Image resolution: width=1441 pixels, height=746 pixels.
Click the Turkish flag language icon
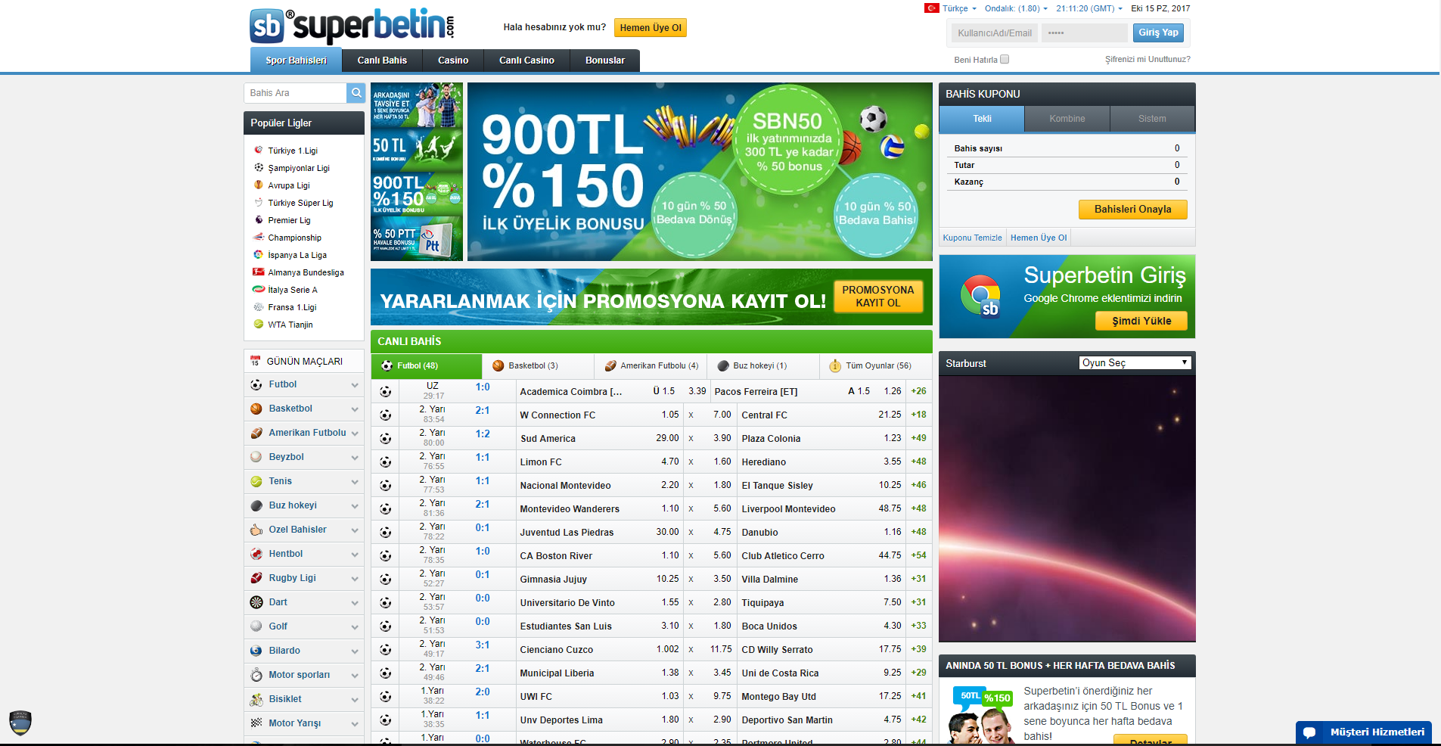pyautogui.click(x=931, y=8)
